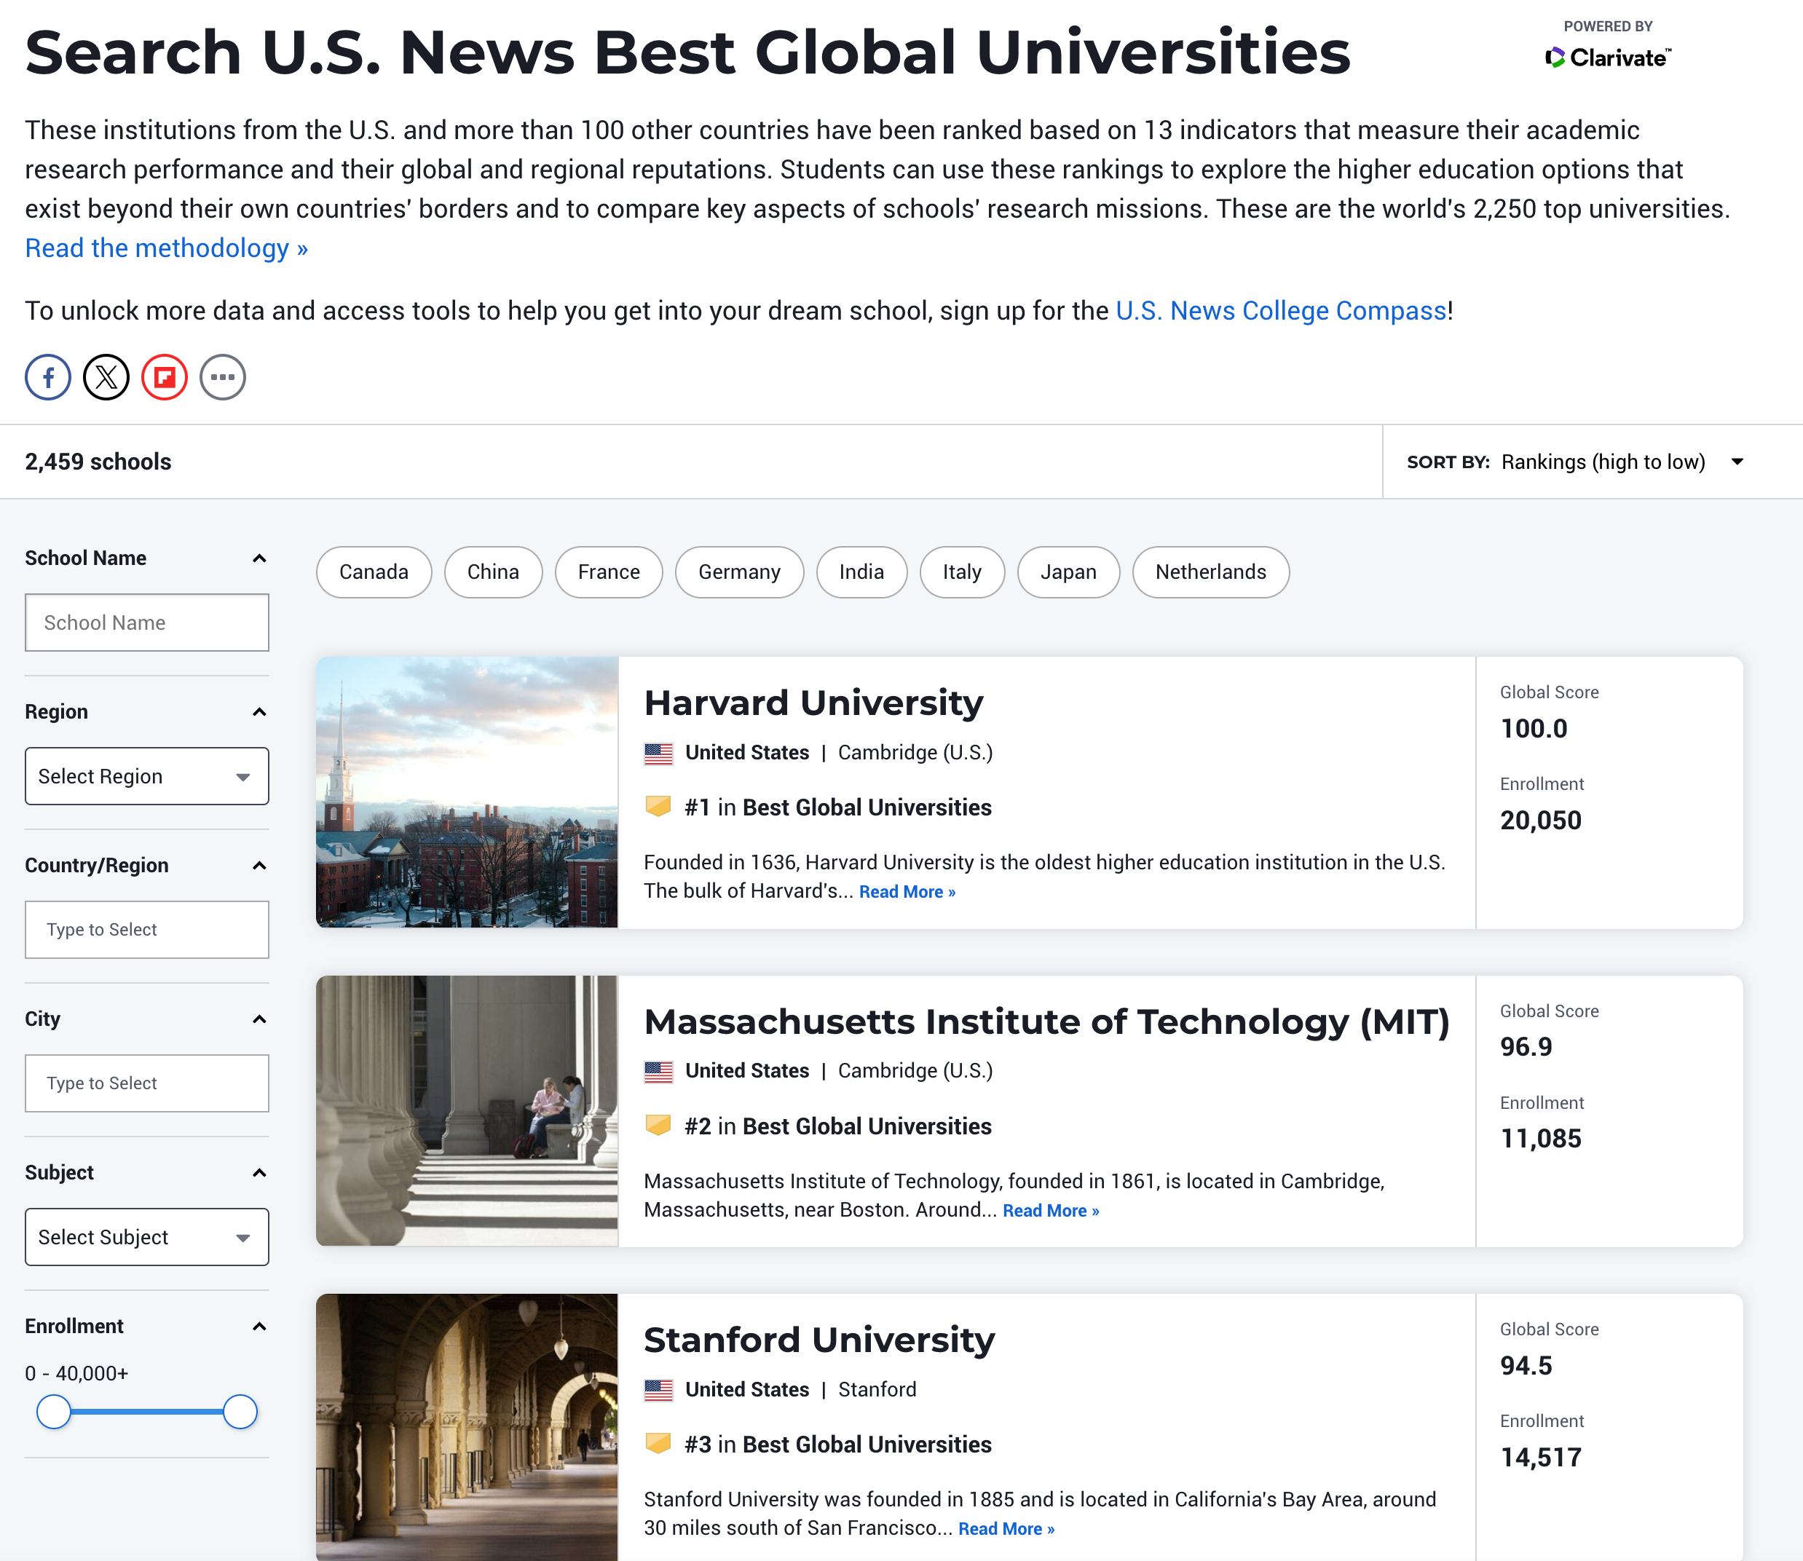Open more sharing options ellipsis icon
The image size is (1803, 1561).
click(223, 377)
